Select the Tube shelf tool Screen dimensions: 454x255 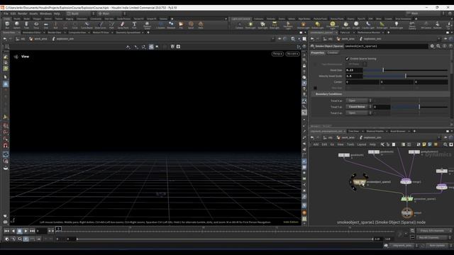26,25
